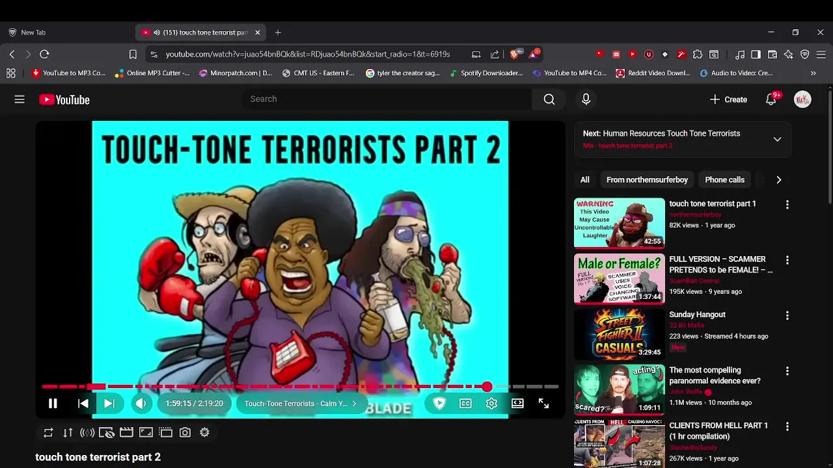Screen dimensions: 833x468
Task: Open the account avatar menu
Action: click(802, 99)
